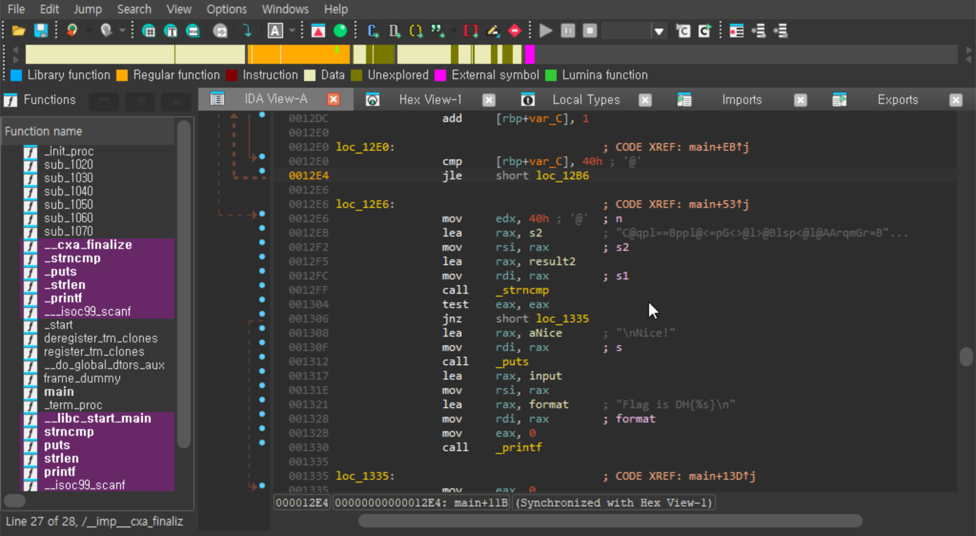Click the start debugger play button

546,31
